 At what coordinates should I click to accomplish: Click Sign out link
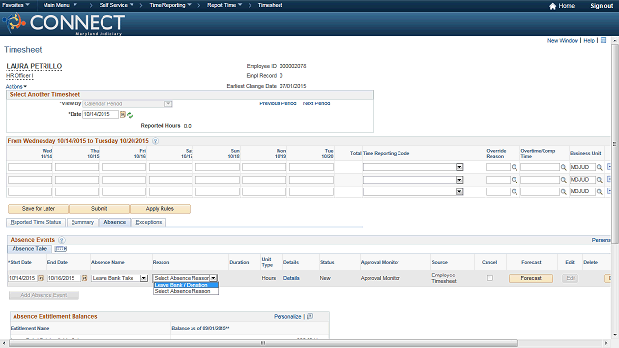(602, 6)
